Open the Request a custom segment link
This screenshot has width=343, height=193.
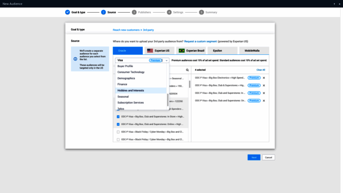(200, 41)
